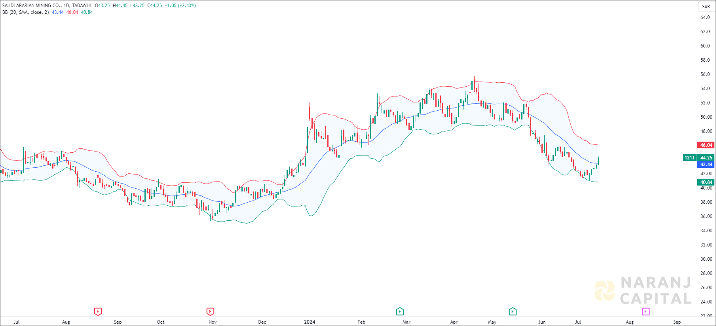The image size is (716, 326).
Task: Click the Apr label on the time axis
Action: pyautogui.click(x=454, y=322)
